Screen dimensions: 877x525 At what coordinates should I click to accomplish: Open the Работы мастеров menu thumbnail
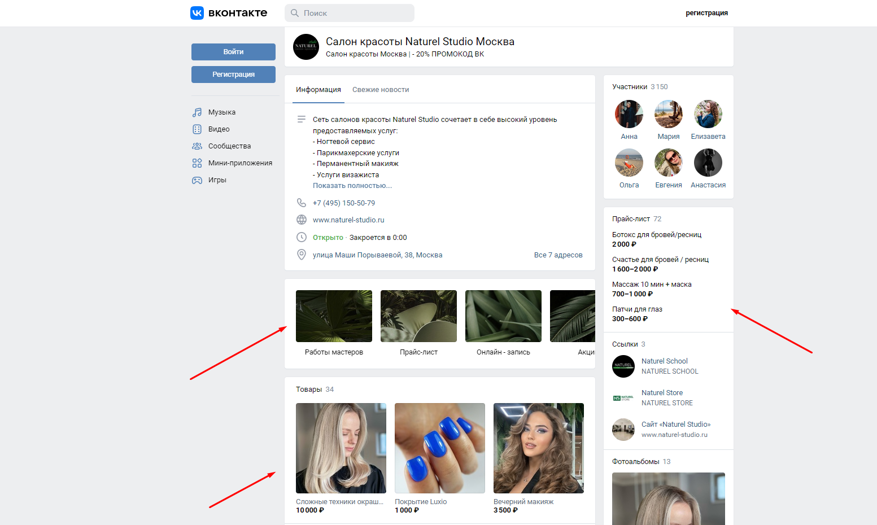tap(334, 316)
